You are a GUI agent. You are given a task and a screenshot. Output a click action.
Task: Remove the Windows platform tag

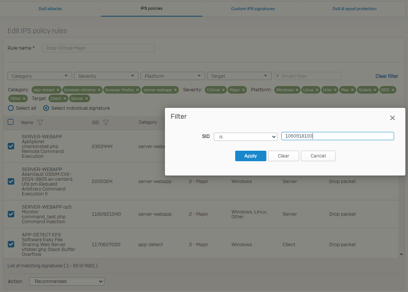tap(297, 90)
